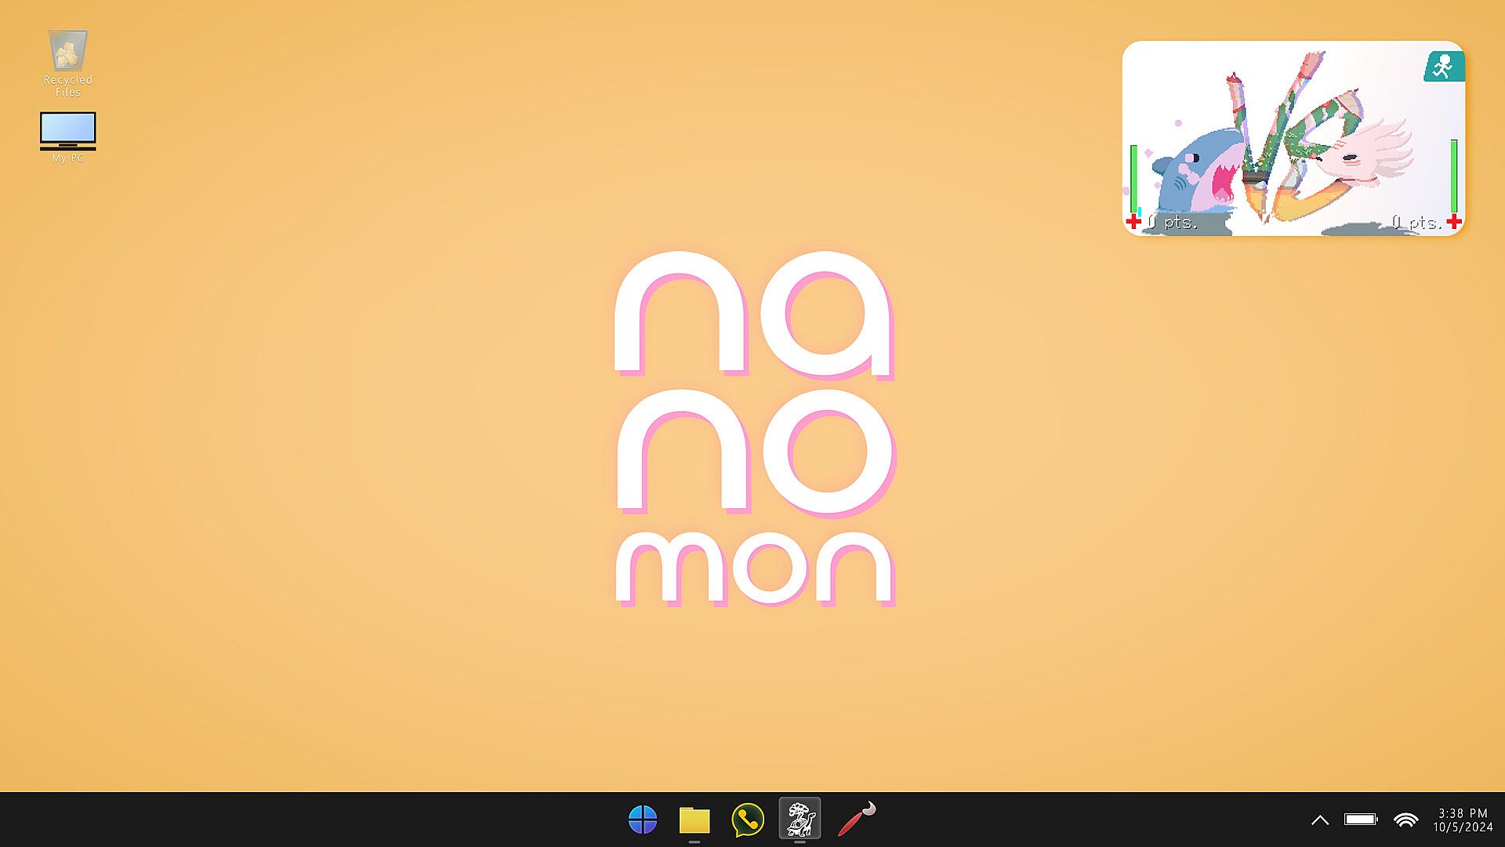Click the left green health bar
1505x847 pixels.
click(1133, 177)
